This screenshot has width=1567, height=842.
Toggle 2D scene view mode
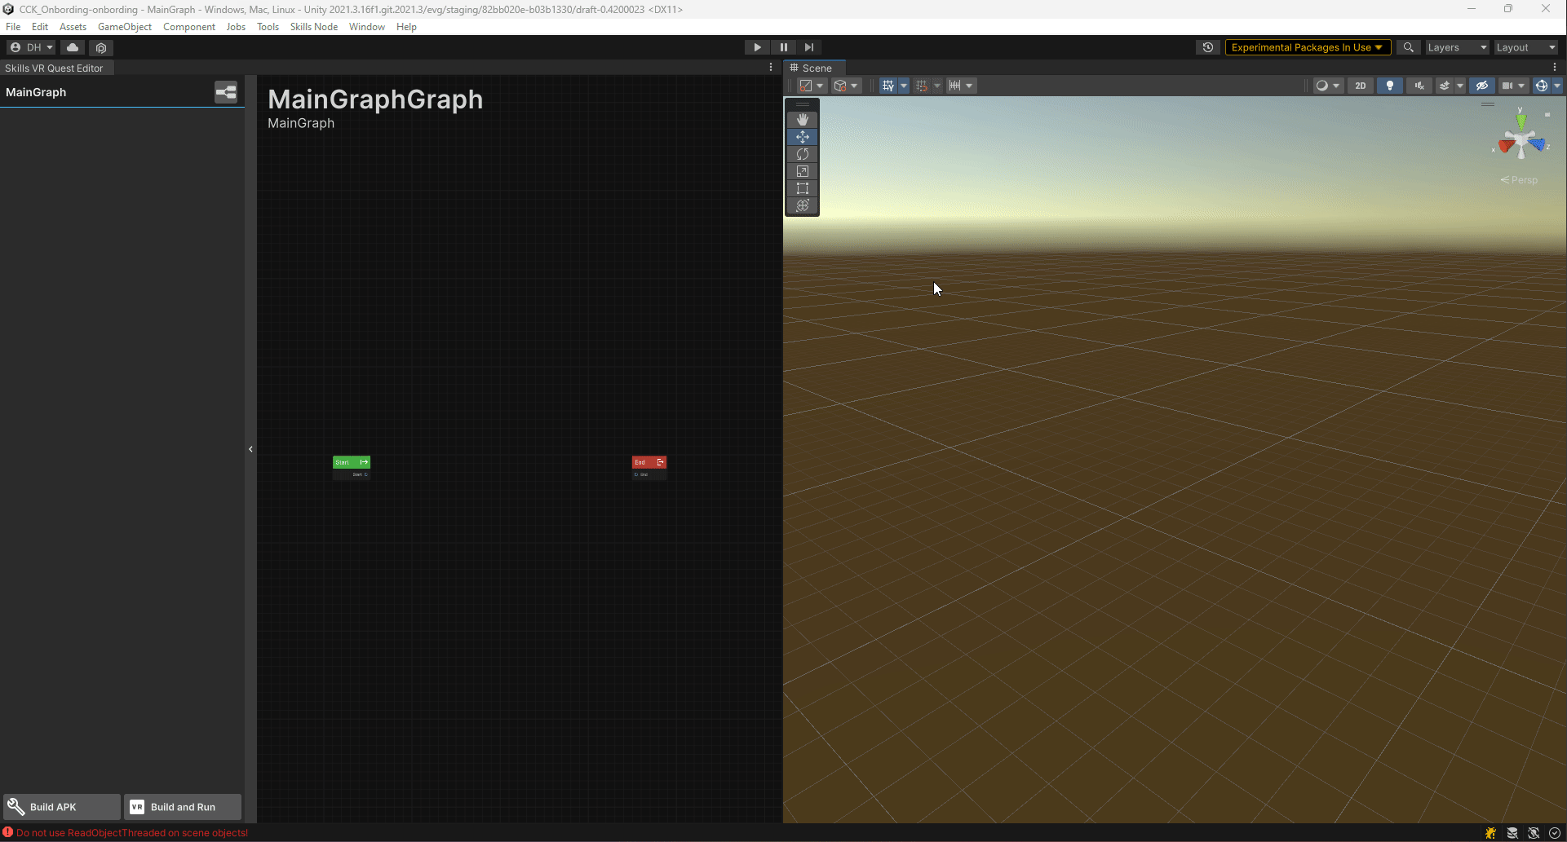coord(1361,86)
